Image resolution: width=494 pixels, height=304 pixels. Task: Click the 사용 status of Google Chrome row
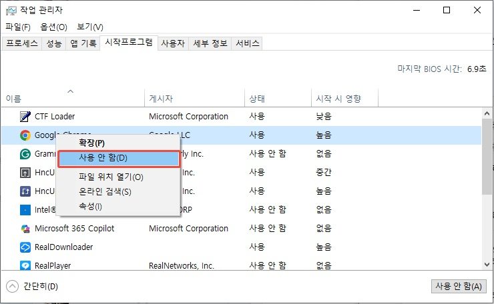tap(257, 135)
